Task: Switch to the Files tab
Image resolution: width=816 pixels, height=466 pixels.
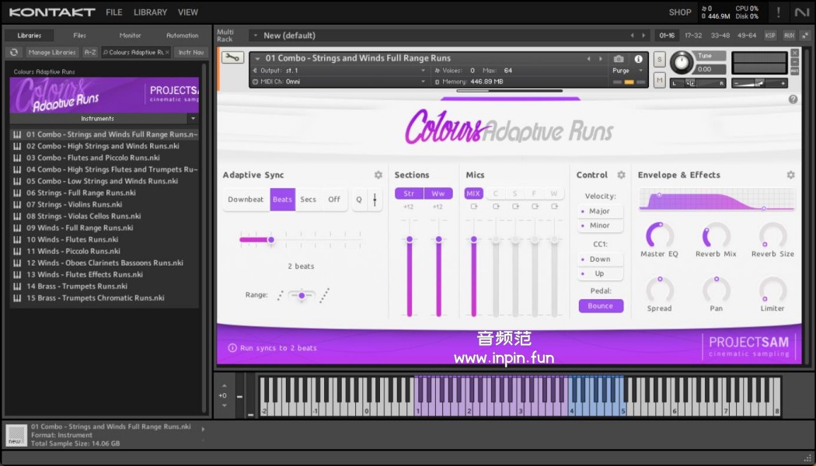Action: click(x=79, y=36)
